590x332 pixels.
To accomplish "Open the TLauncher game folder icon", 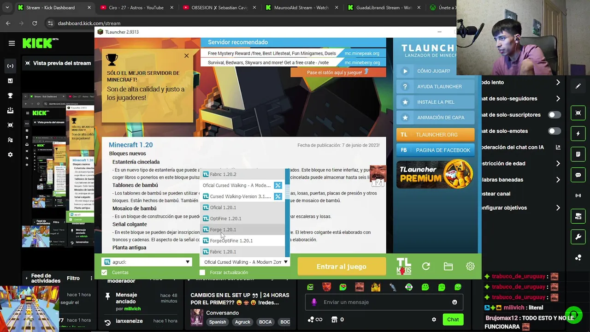I will [x=448, y=267].
